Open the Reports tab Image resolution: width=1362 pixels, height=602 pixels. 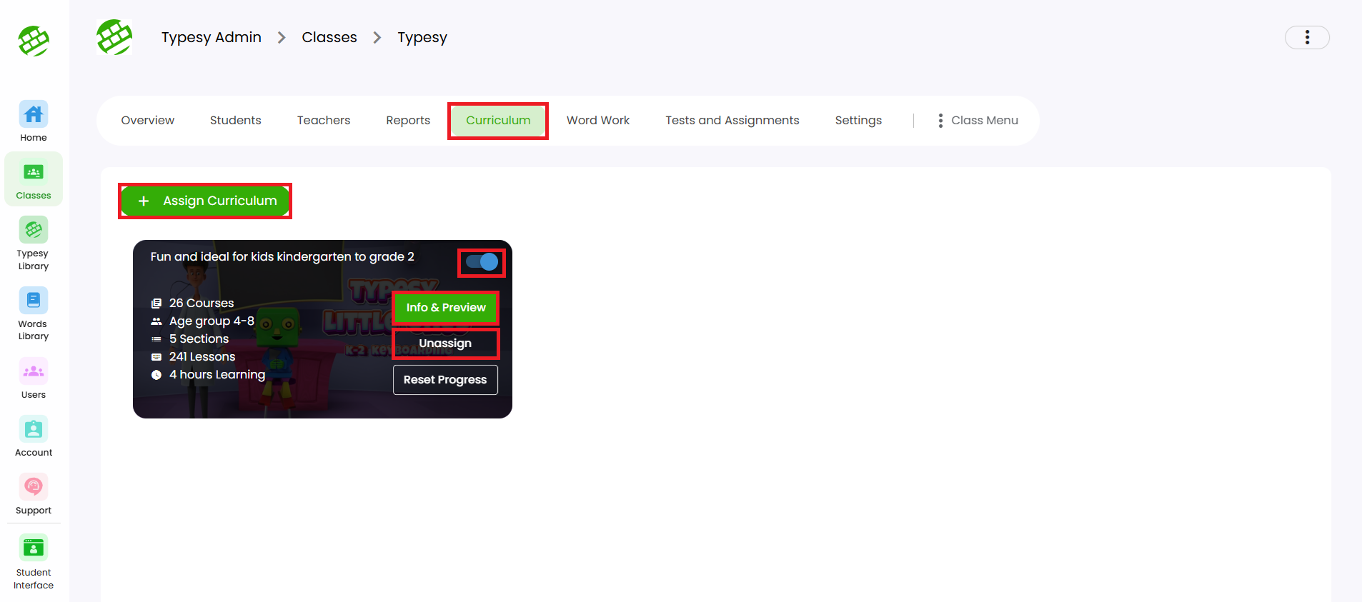click(x=407, y=121)
